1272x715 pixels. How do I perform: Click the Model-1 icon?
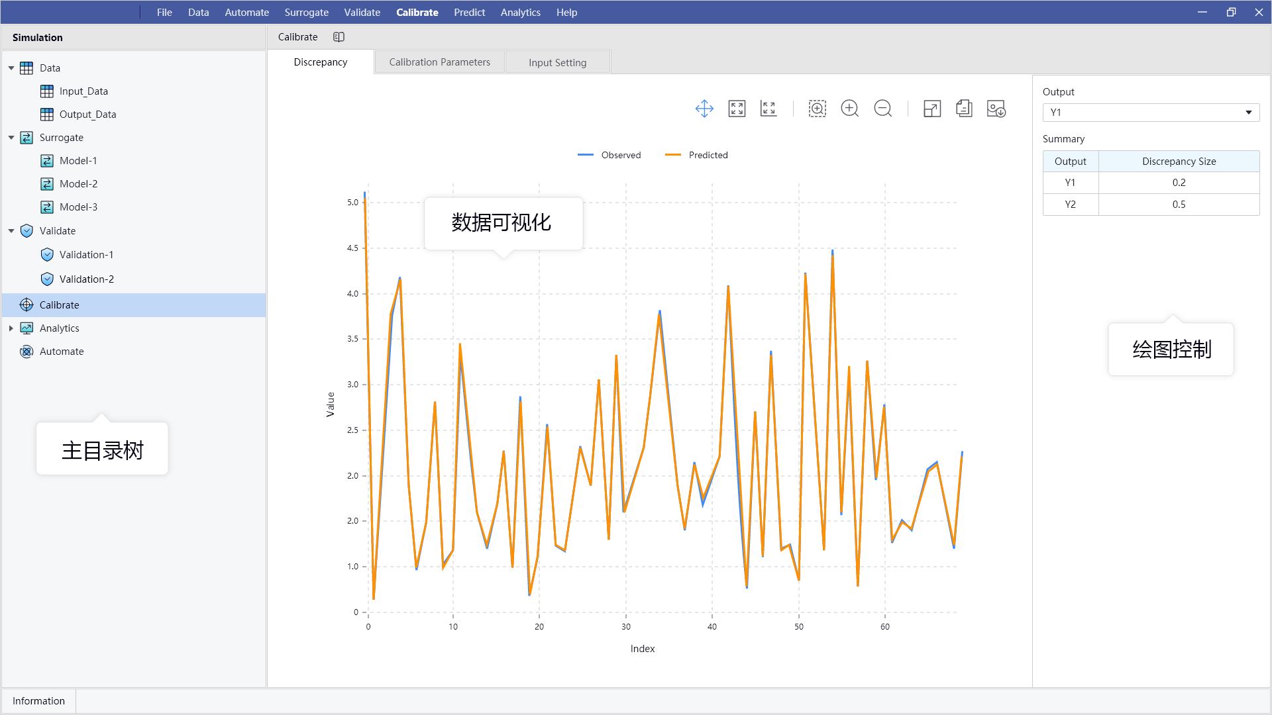47,161
